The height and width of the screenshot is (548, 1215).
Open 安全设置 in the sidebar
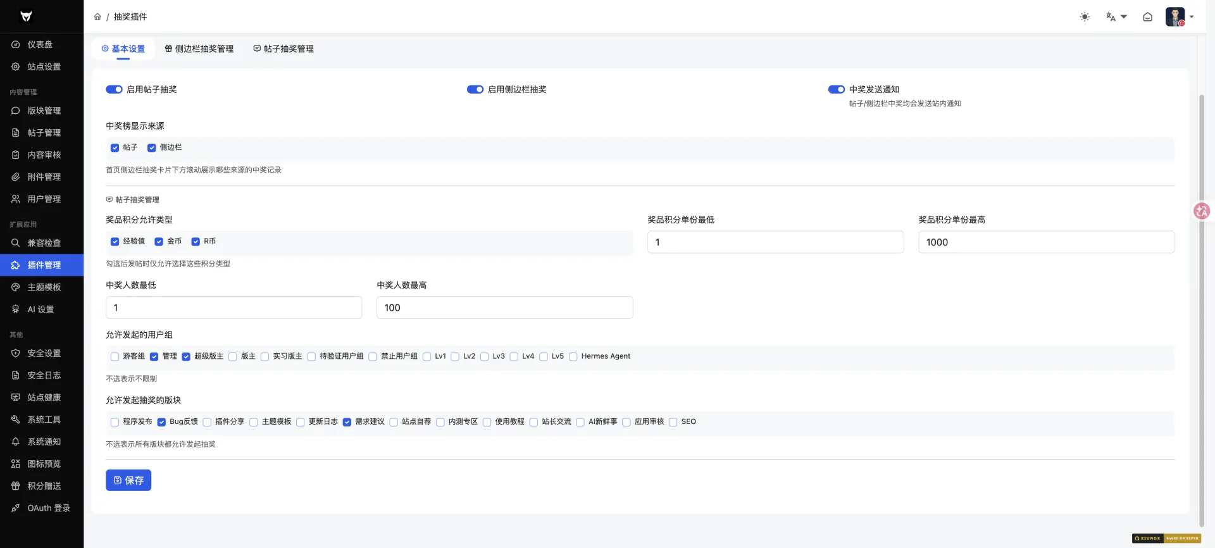[42, 353]
